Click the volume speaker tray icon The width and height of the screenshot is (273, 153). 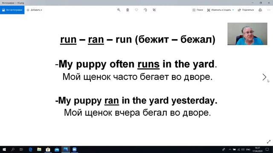243,149
